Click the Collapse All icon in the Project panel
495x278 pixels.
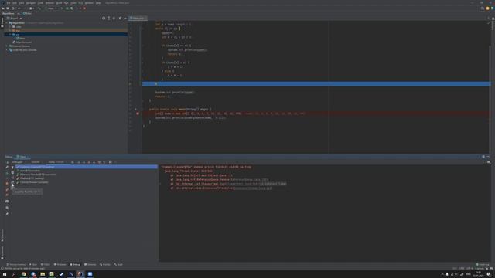coord(114,19)
